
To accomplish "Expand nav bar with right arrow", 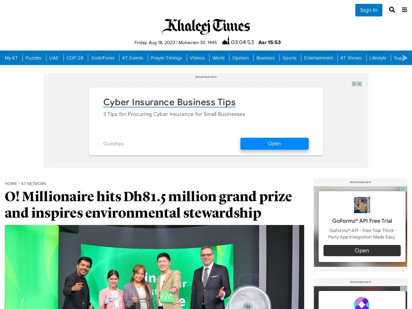I will pyautogui.click(x=404, y=58).
